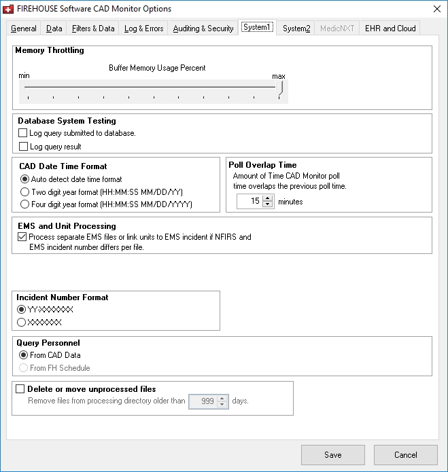This screenshot has width=448, height=472.
Task: Click the Poll Overlap Time heading
Action: click(x=262, y=165)
